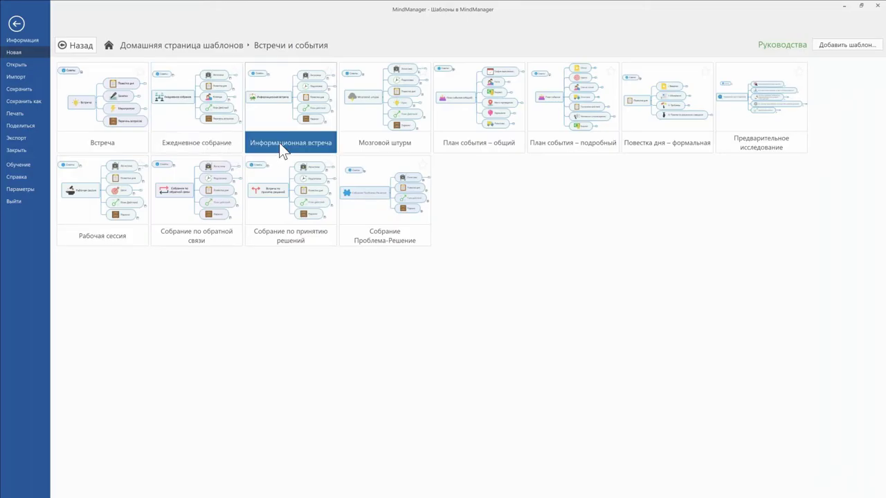The width and height of the screenshot is (886, 498).
Task: Click Встречи и события breadcrumb
Action: pos(291,45)
